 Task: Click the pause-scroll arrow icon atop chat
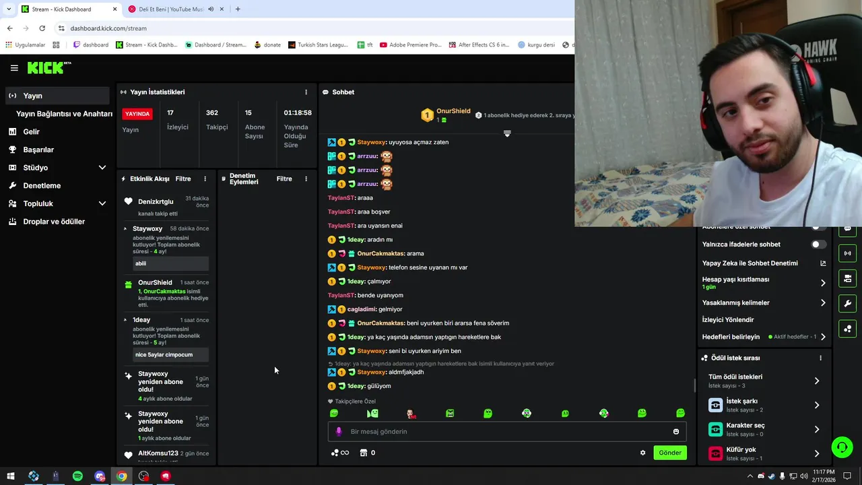coord(507,133)
